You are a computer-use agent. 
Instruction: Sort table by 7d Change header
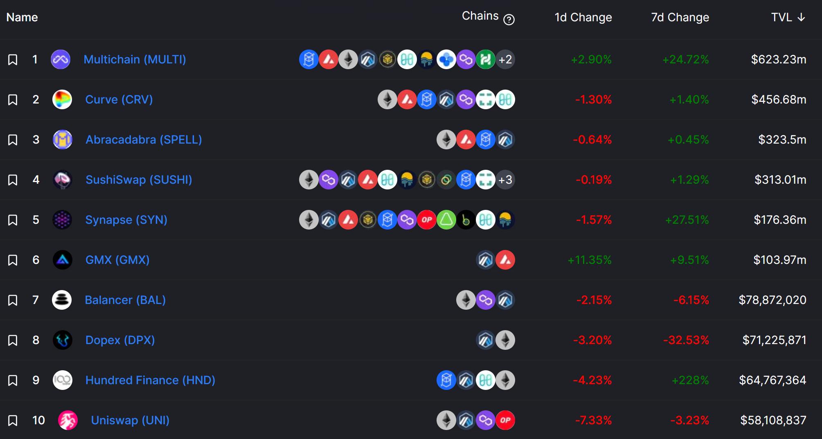pos(680,17)
